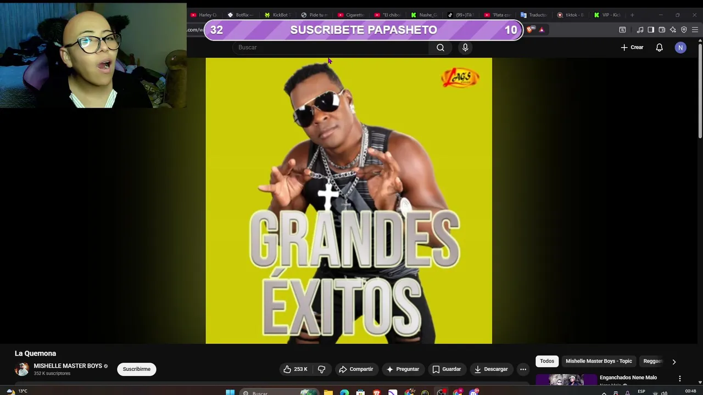703x395 pixels.
Task: Dislike the La Quemona video
Action: (x=322, y=369)
